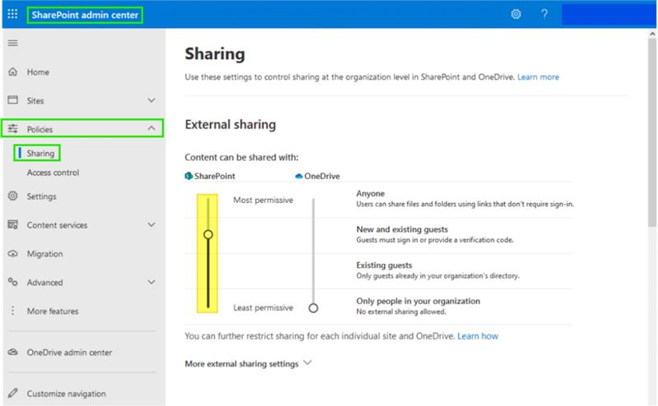Click the Least permissive label
This screenshot has height=406, width=658.
click(263, 308)
